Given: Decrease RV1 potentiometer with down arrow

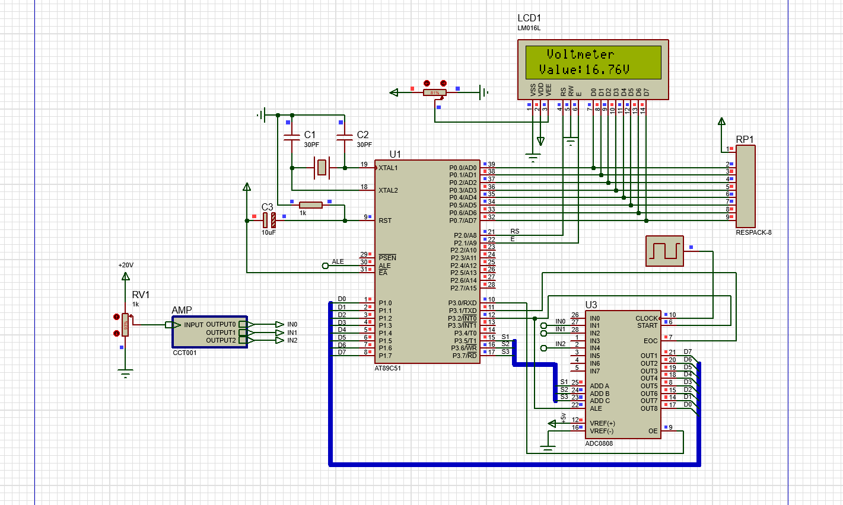Looking at the screenshot, I should 116,333.
